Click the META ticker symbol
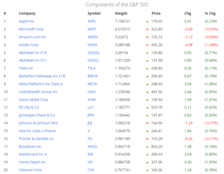 92,84
